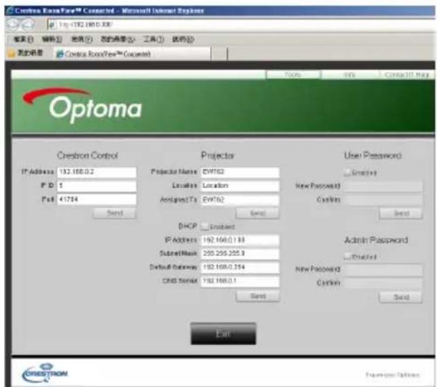Click the browser Back arrow button
This screenshot has width=437, height=387.
pos(12,24)
